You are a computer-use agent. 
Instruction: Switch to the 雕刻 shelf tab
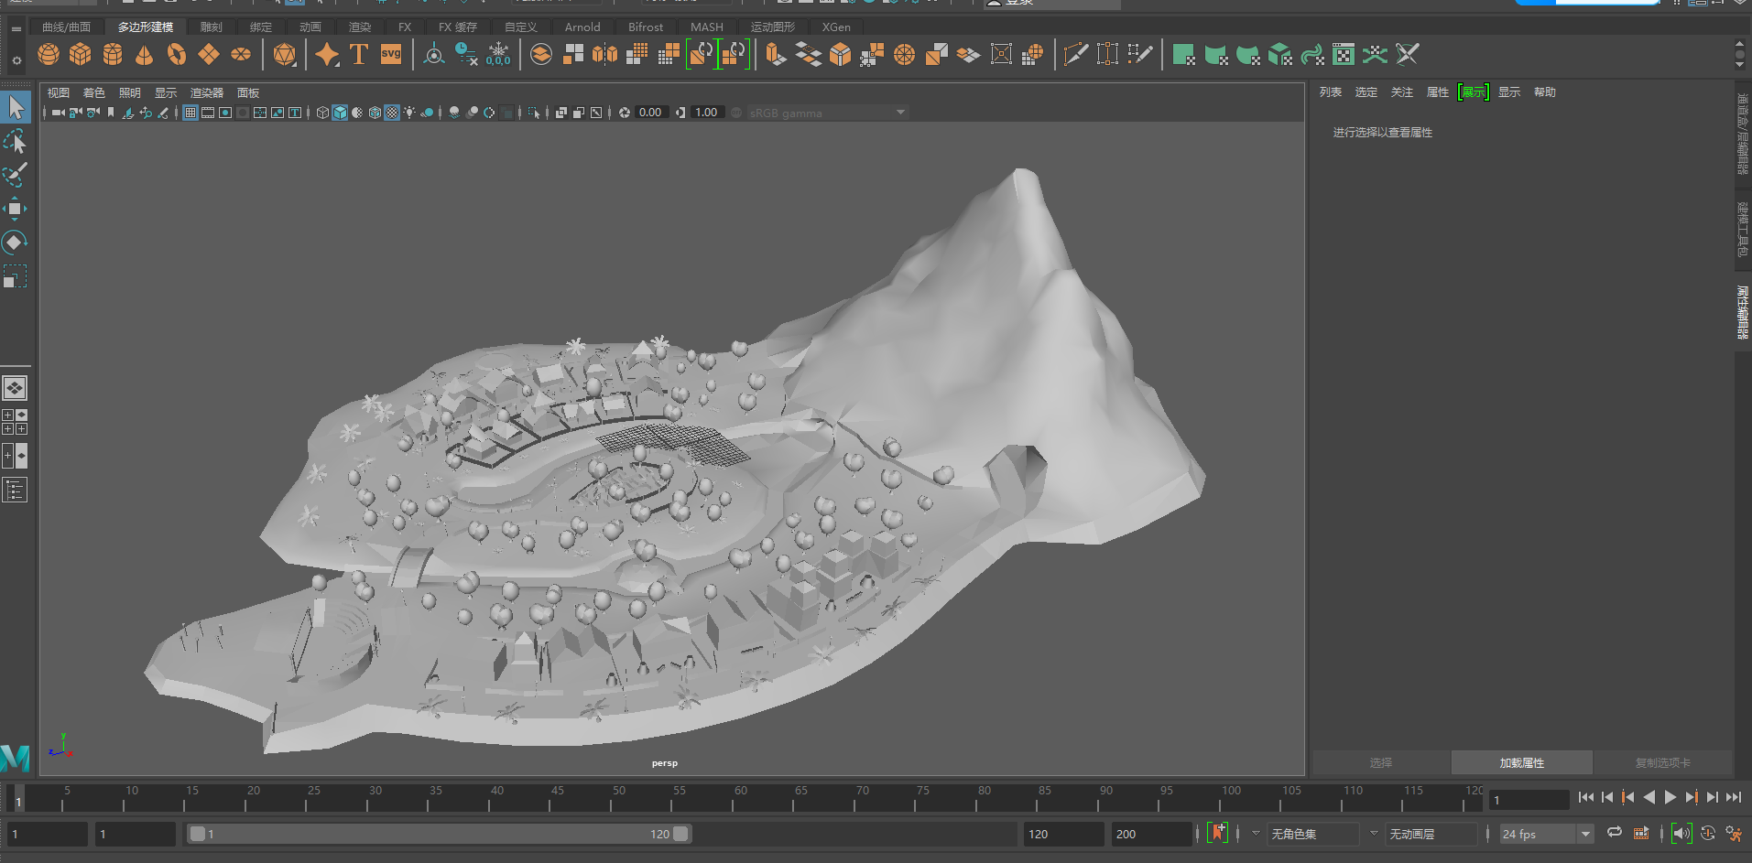click(212, 27)
